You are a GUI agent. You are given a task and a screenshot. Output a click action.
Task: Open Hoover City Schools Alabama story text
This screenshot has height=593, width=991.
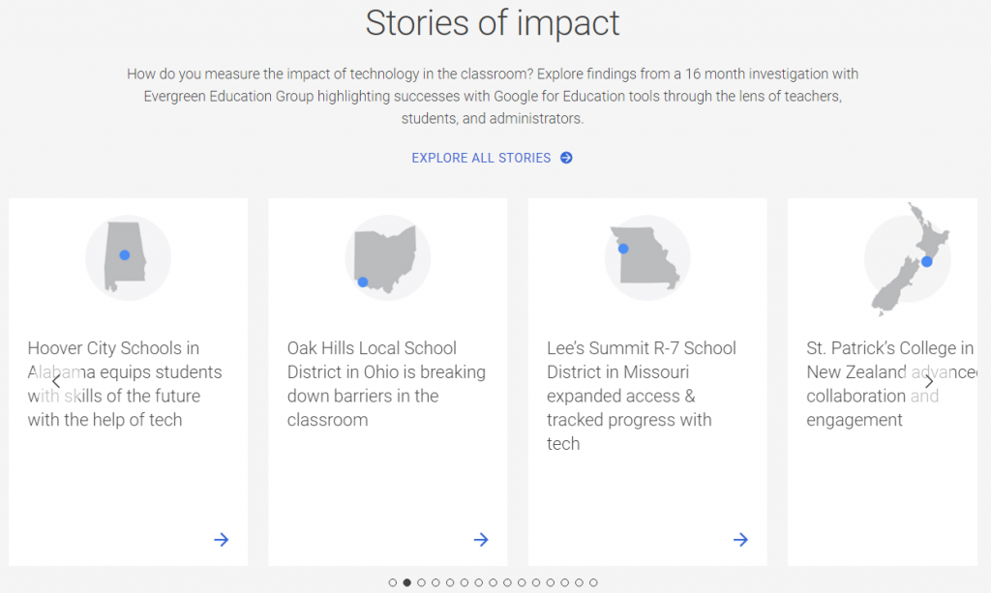[125, 384]
